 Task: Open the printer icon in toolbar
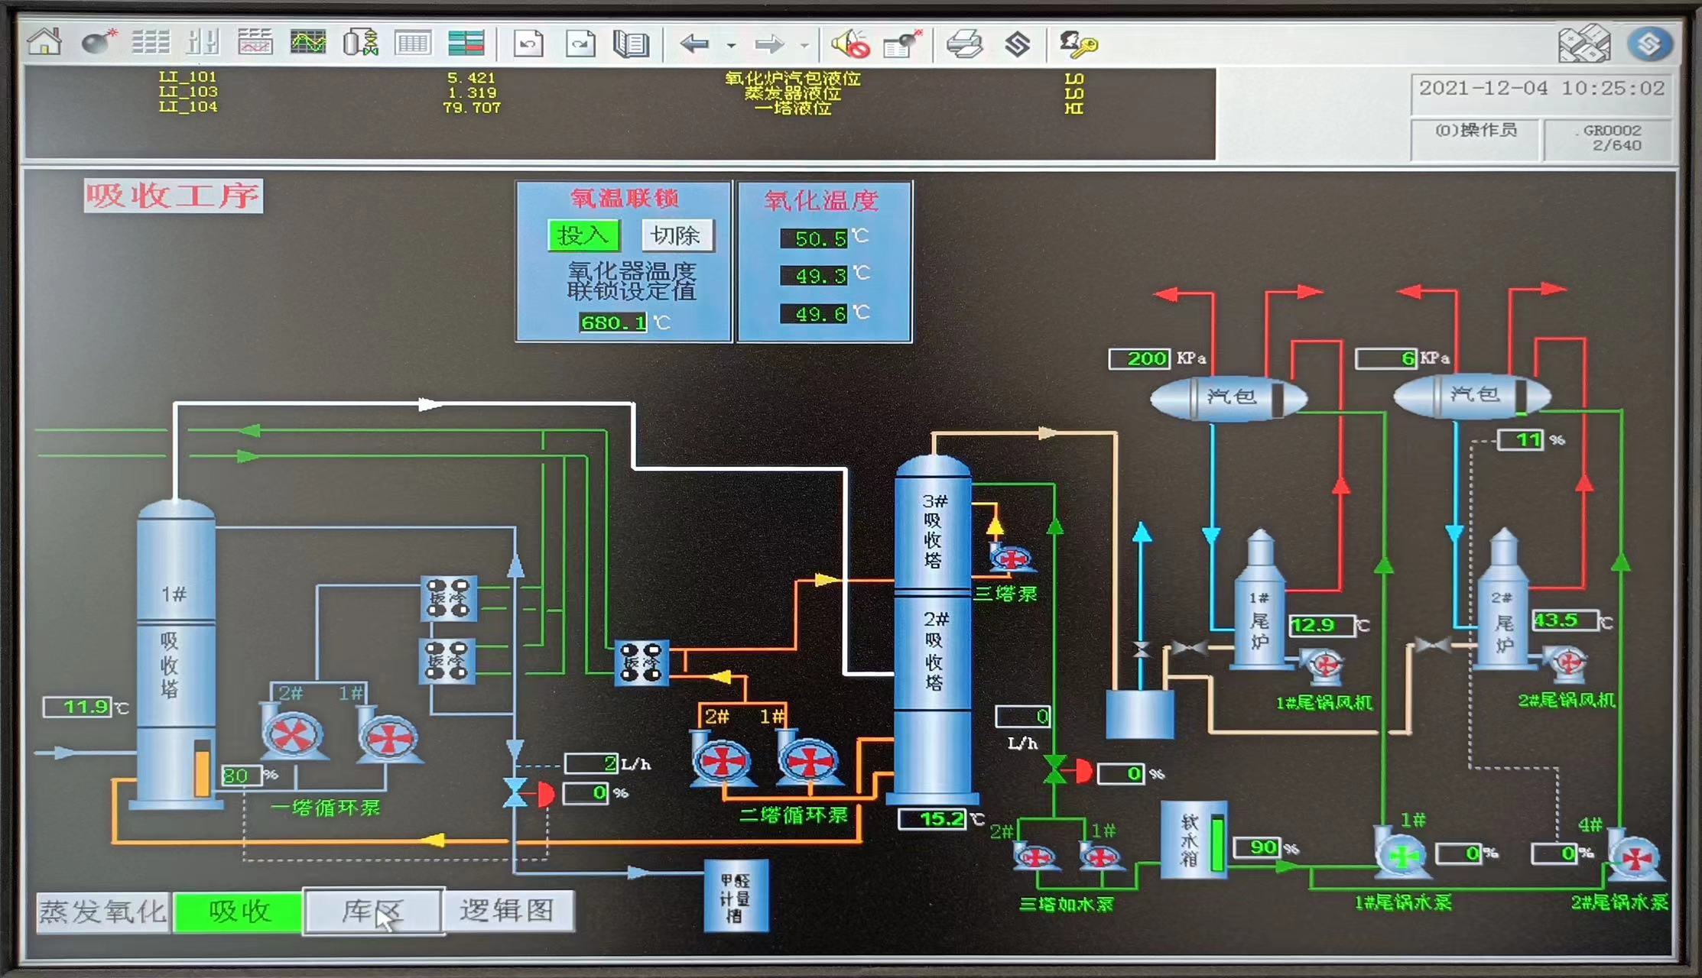coord(964,44)
